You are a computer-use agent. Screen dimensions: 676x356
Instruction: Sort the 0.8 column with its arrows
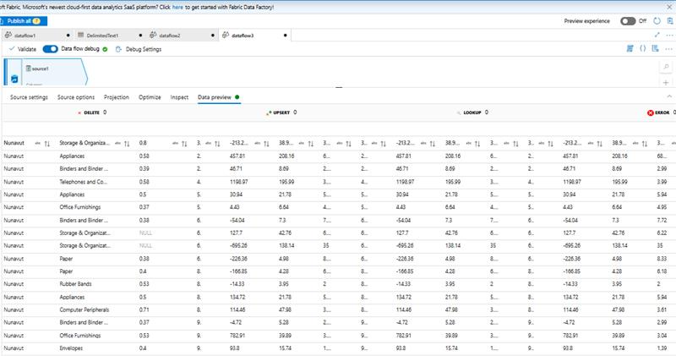[x=184, y=143]
